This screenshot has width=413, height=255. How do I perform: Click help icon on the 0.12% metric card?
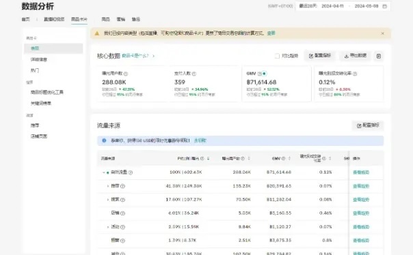click(x=355, y=74)
